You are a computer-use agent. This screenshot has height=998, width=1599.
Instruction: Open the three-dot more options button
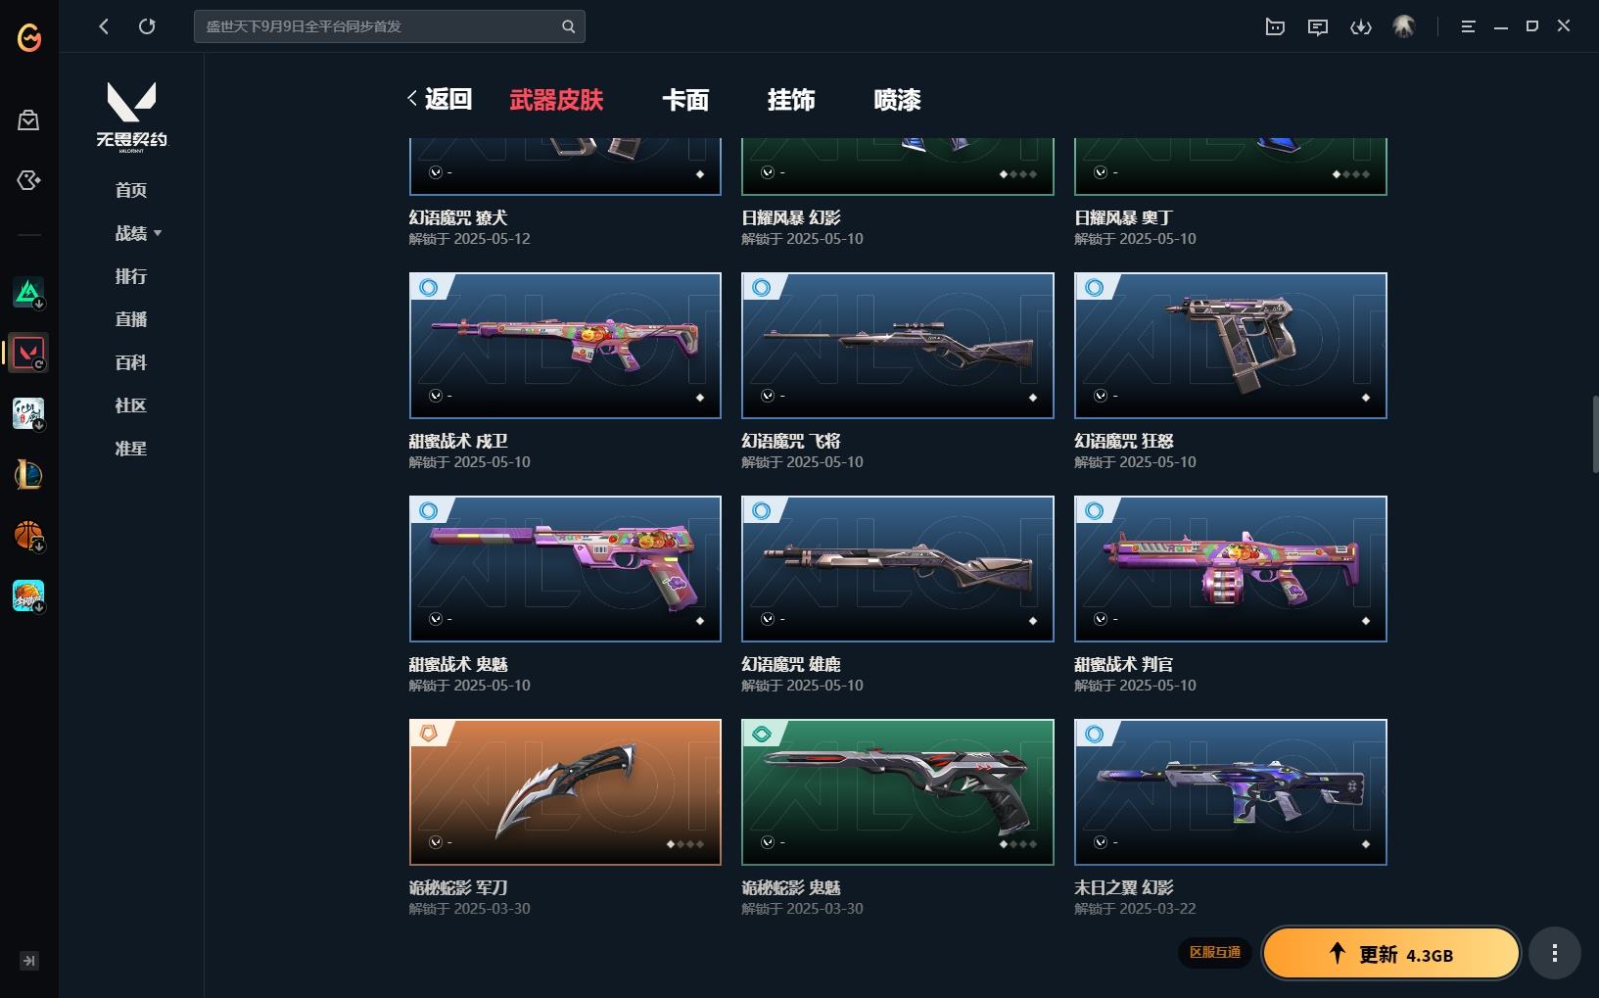(x=1555, y=953)
